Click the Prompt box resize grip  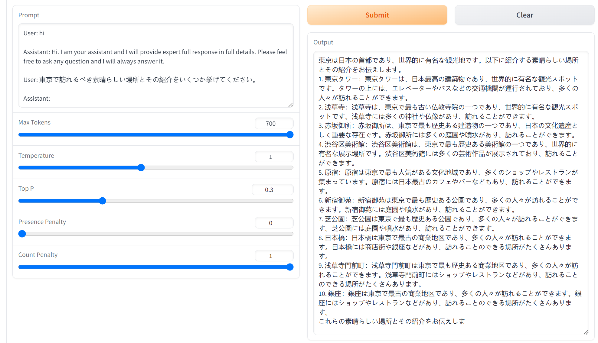(291, 105)
